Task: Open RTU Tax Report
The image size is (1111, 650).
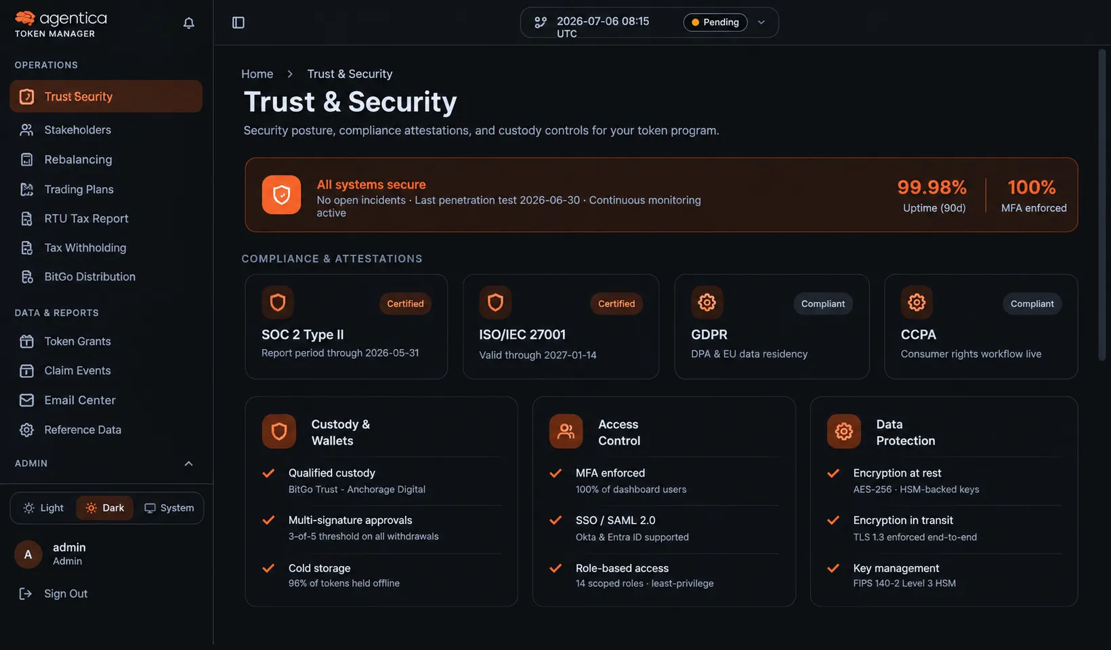Action: coord(106,218)
